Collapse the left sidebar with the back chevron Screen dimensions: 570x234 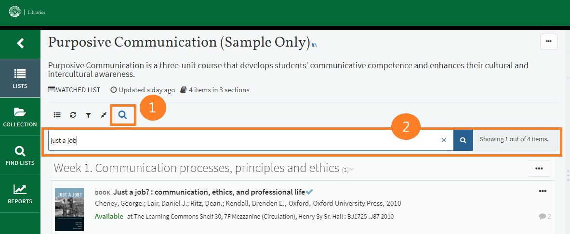[x=20, y=43]
